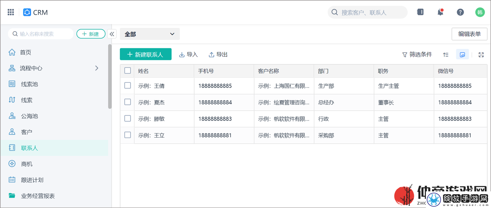The image size is (491, 208).
Task: Select 联系人 in sidebar
Action: (x=54, y=148)
